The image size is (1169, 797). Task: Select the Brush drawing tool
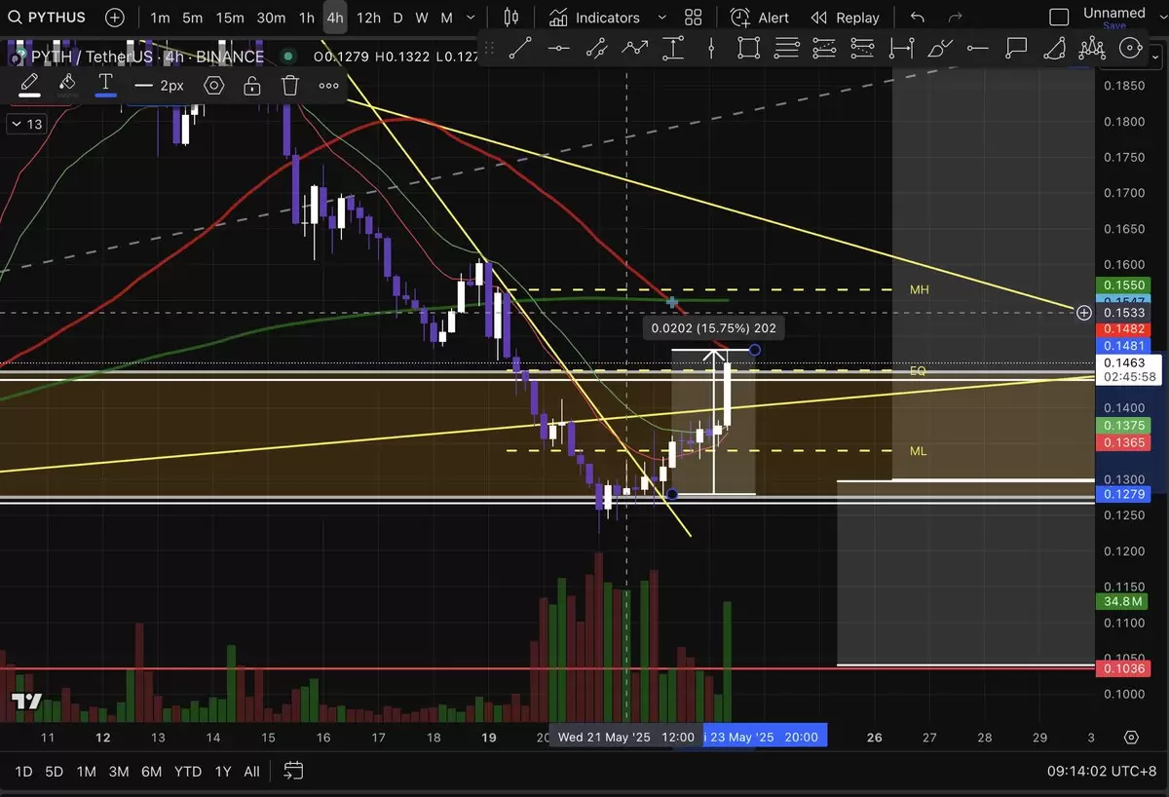(940, 48)
